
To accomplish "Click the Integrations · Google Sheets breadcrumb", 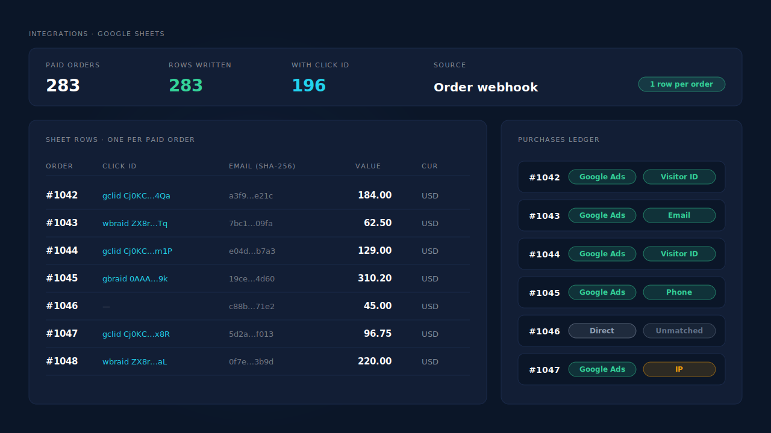I will tap(97, 34).
